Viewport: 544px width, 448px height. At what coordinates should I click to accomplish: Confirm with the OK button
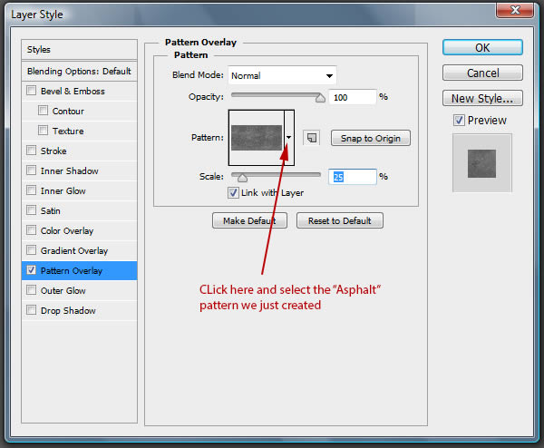(x=482, y=47)
